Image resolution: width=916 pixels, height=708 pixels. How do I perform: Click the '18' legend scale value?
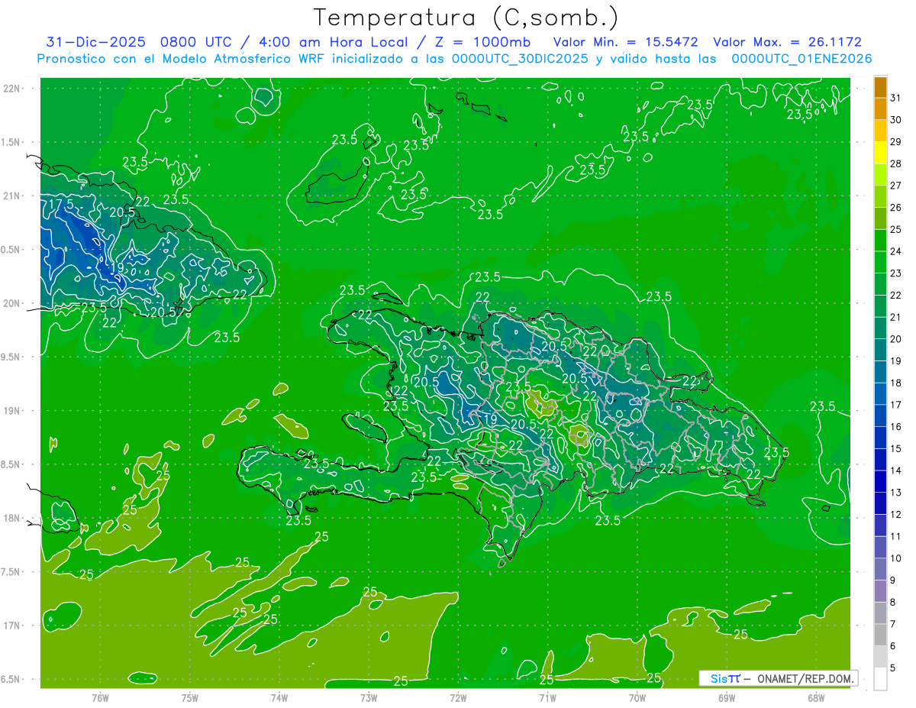(895, 383)
